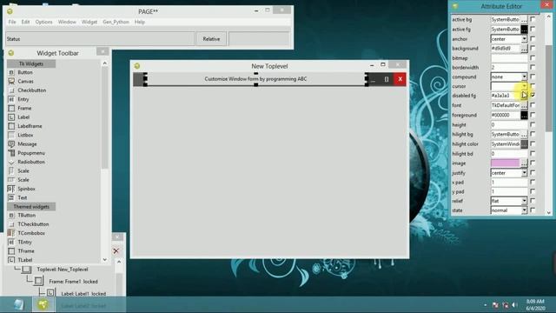Open the state dropdown set to normal
Image resolution: width=556 pixels, height=313 pixels.
tap(509, 210)
